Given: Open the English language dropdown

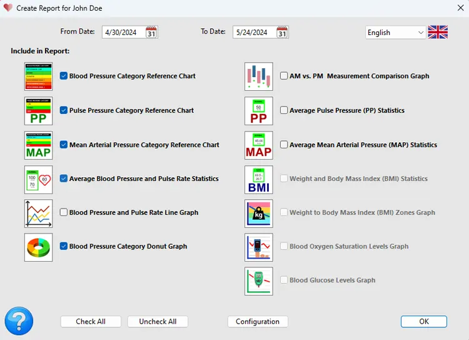Looking at the screenshot, I should coord(395,33).
